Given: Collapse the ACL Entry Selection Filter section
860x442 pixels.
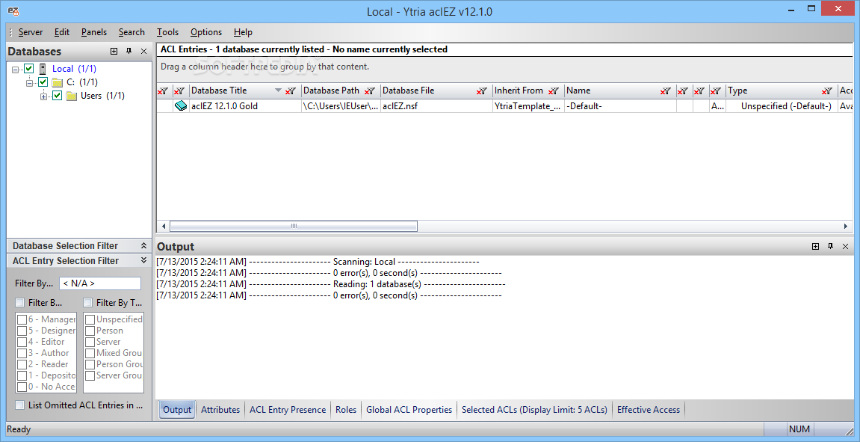Looking at the screenshot, I should click(143, 261).
